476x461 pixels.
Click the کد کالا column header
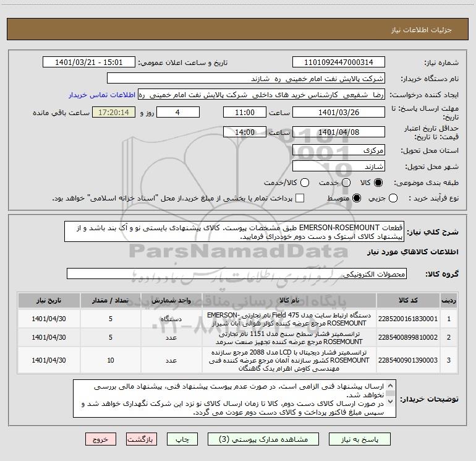[408, 300]
